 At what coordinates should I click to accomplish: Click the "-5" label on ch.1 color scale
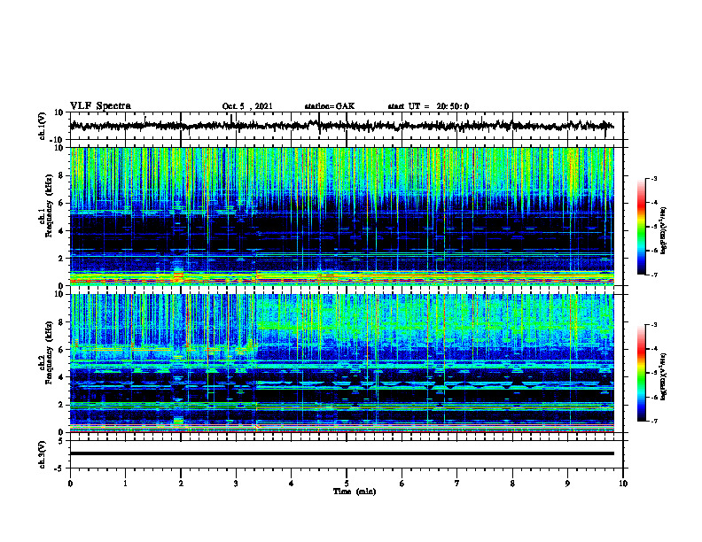653,227
